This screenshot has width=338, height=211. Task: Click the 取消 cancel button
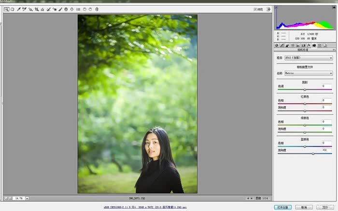[304, 207]
